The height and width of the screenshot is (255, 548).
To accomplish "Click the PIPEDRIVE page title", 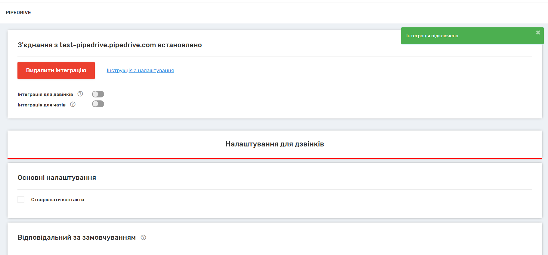I will pyautogui.click(x=18, y=13).
